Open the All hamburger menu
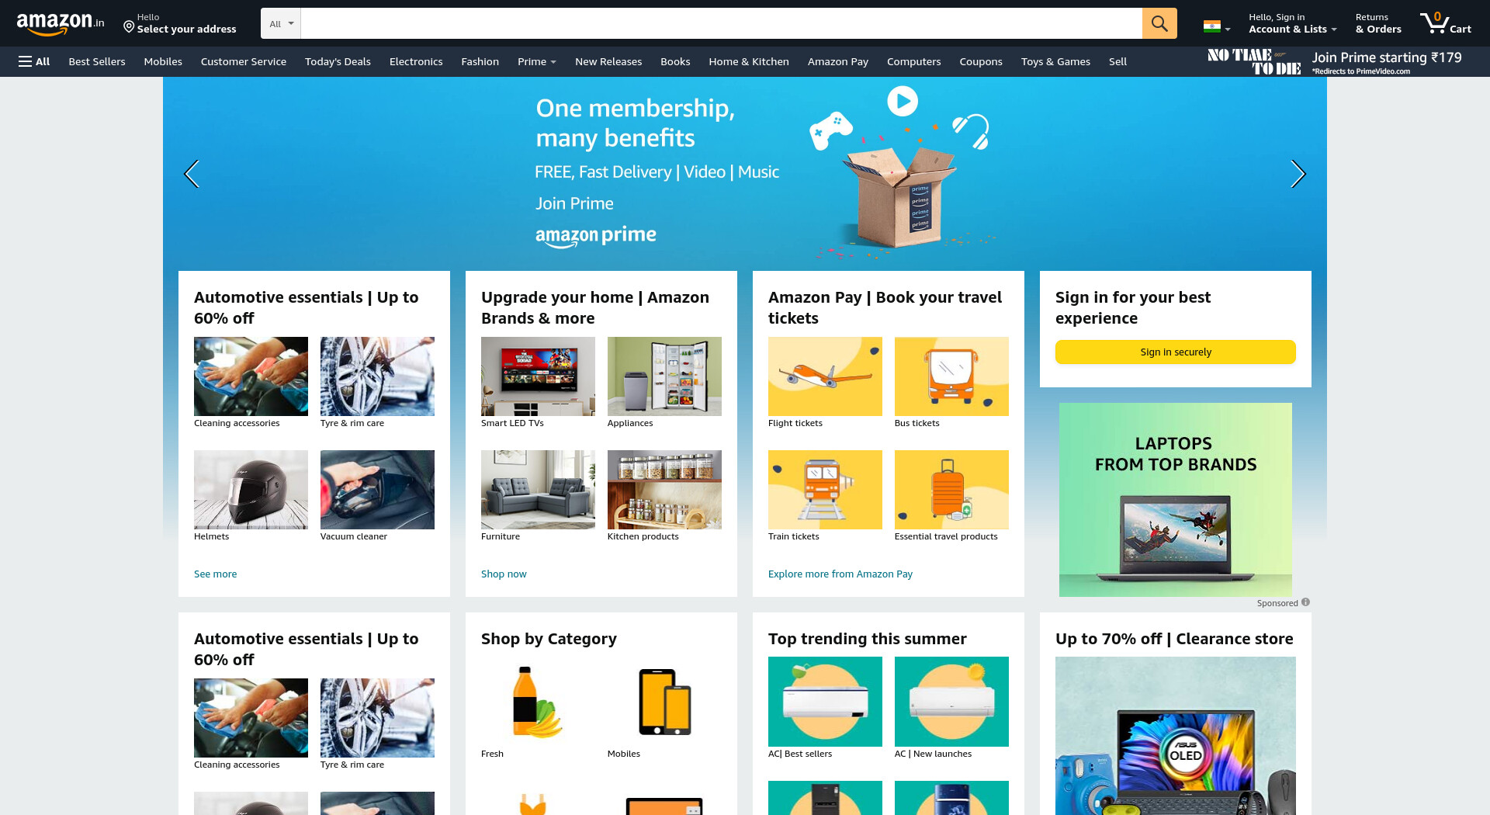 pyautogui.click(x=34, y=61)
